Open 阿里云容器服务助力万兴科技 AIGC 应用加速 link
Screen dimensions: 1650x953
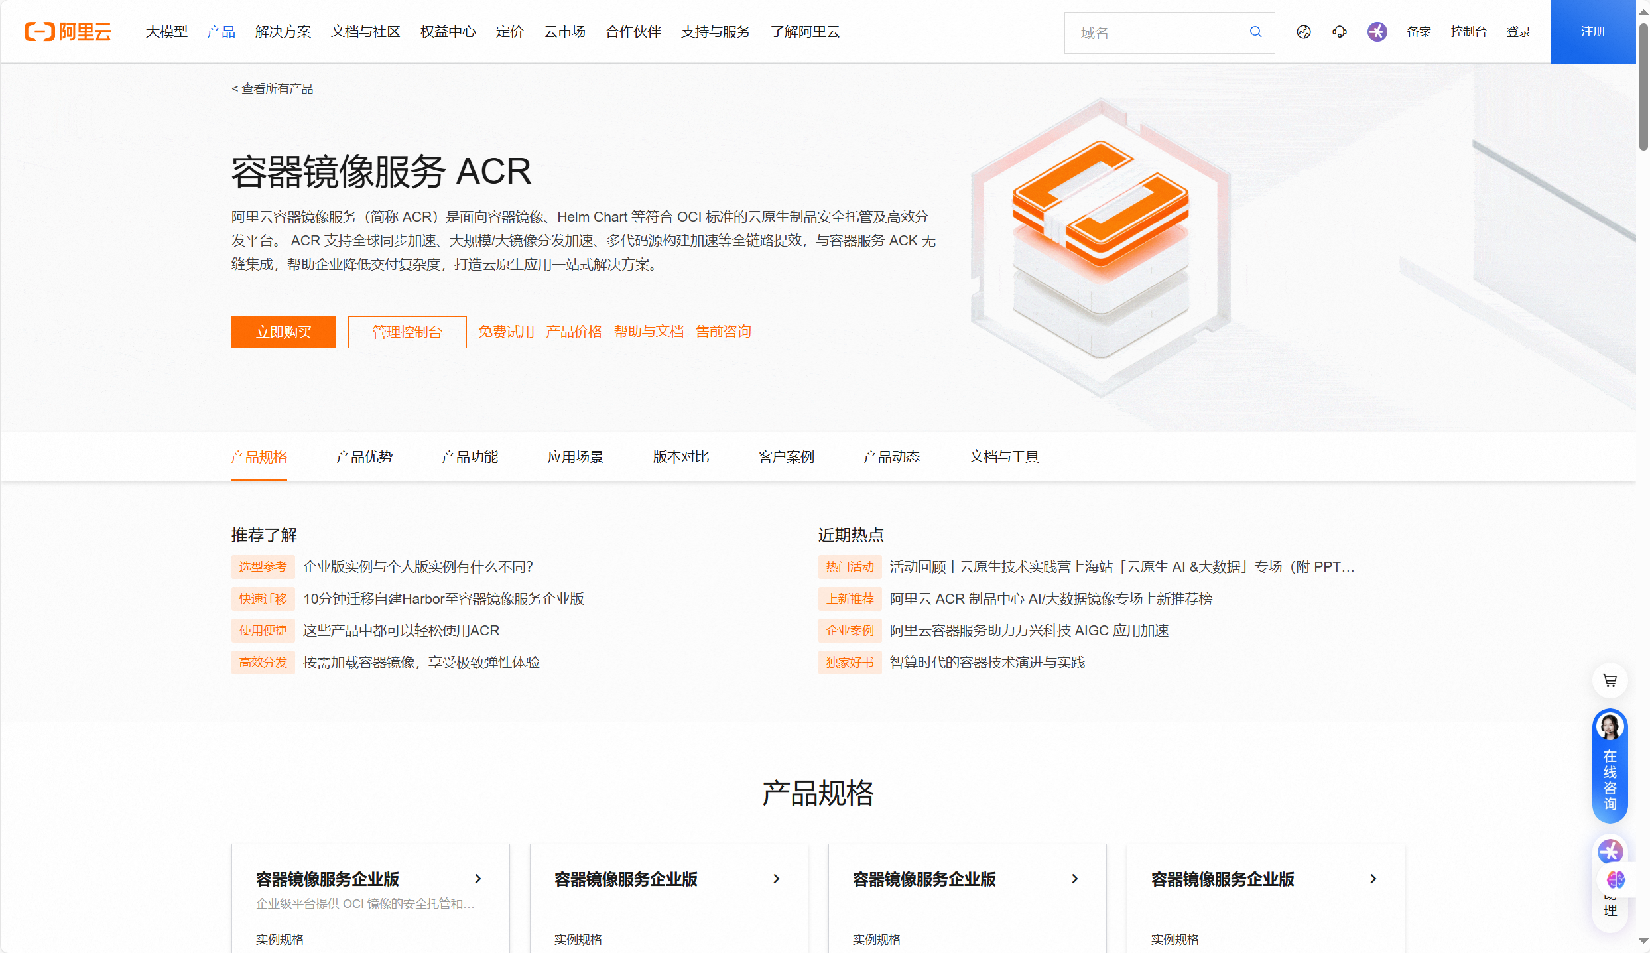(1029, 631)
